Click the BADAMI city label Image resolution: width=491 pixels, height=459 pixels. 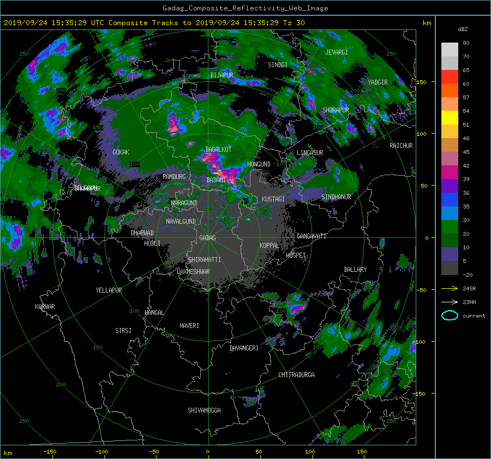(x=217, y=180)
